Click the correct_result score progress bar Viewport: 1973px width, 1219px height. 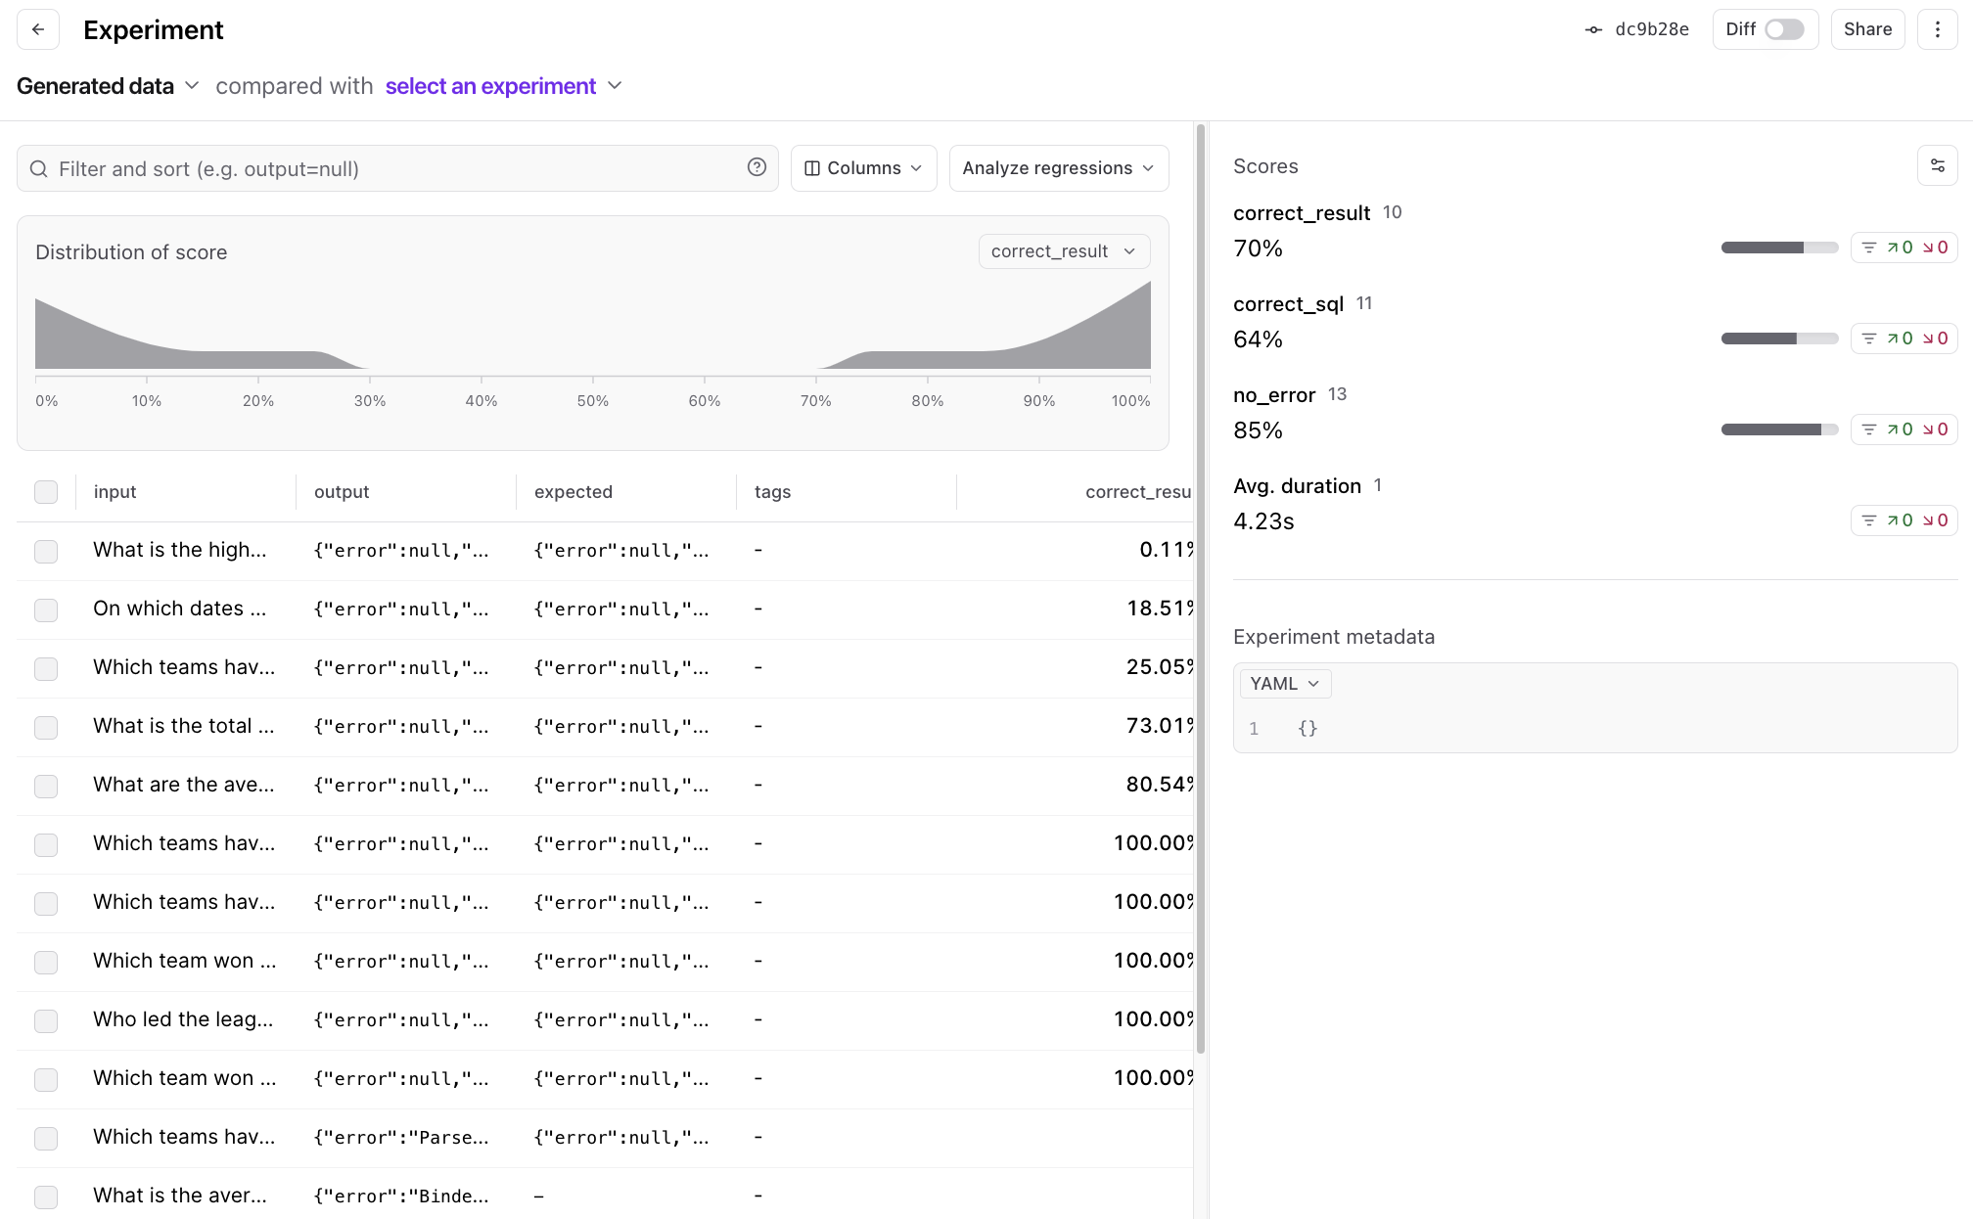(1778, 248)
